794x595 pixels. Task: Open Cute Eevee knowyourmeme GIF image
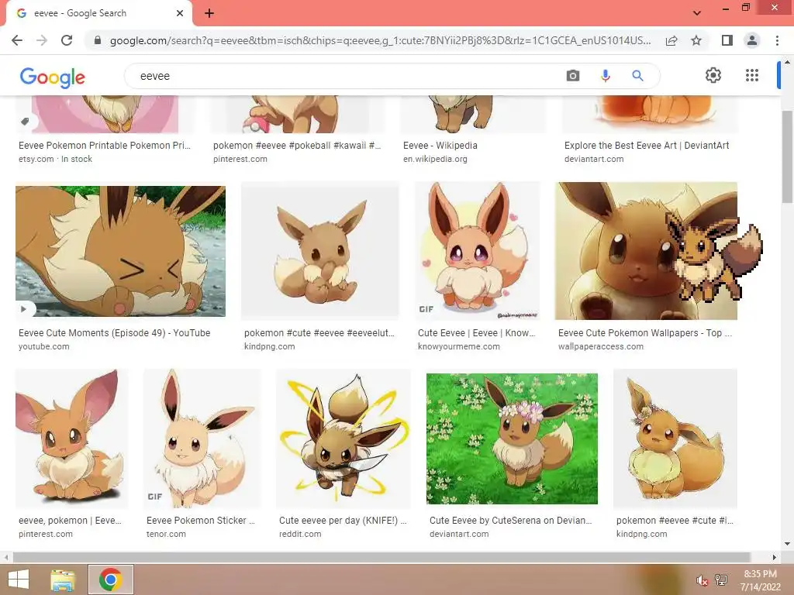478,251
